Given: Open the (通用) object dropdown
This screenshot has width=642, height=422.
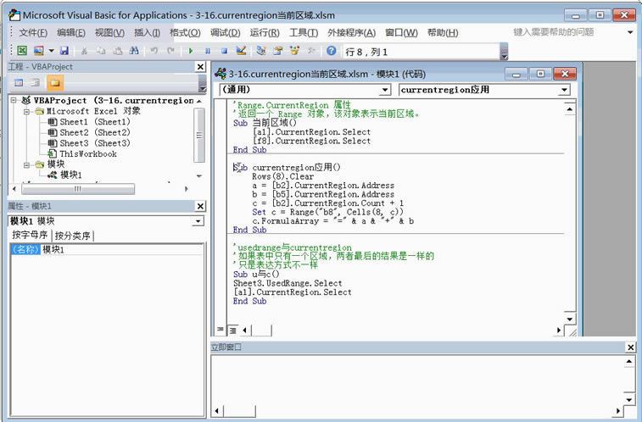Looking at the screenshot, I should click(x=385, y=90).
